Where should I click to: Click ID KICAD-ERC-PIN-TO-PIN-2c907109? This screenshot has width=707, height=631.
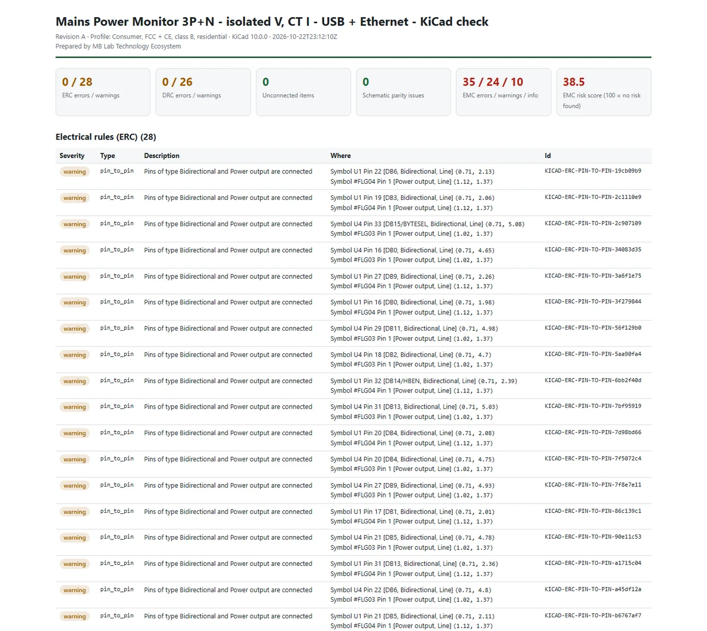593,224
